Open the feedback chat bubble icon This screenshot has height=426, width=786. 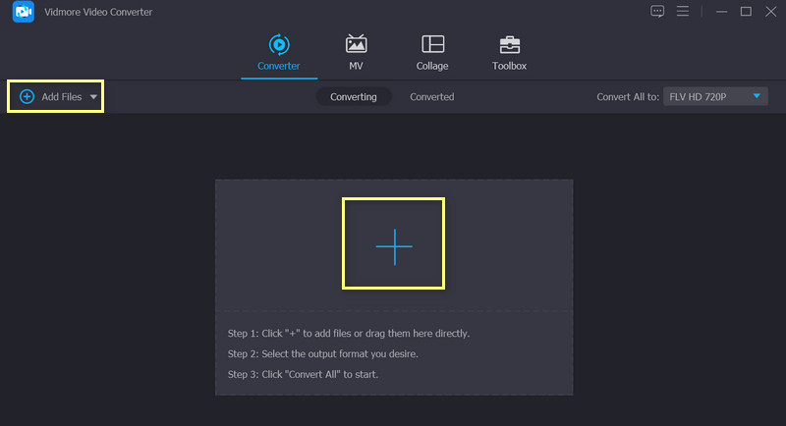tap(657, 12)
